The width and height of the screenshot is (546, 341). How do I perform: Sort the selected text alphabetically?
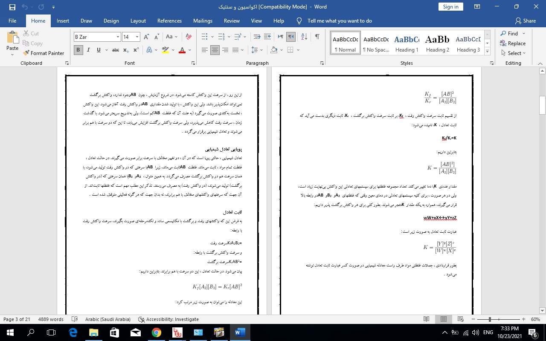tap(304, 37)
